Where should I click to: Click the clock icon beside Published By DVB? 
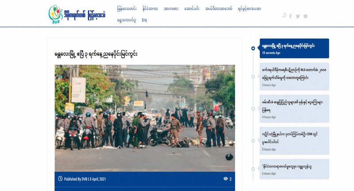click(x=60, y=179)
